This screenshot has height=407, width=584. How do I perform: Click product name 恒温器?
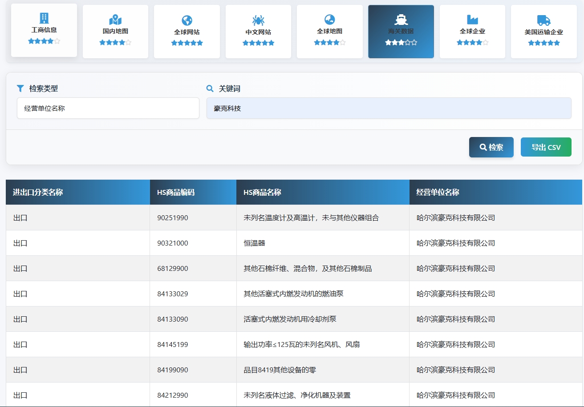(254, 243)
